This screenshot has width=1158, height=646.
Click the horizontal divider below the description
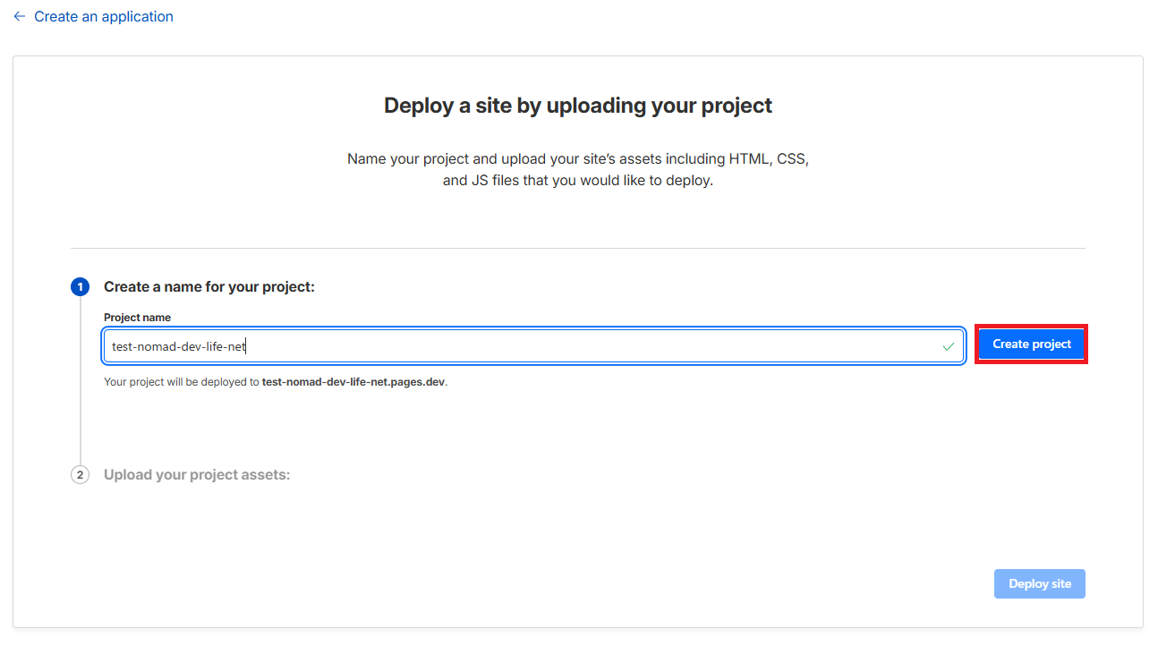577,248
